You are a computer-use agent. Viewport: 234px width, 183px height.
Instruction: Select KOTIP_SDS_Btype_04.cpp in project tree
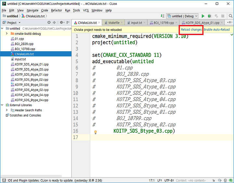pyautogui.click(x=32, y=100)
